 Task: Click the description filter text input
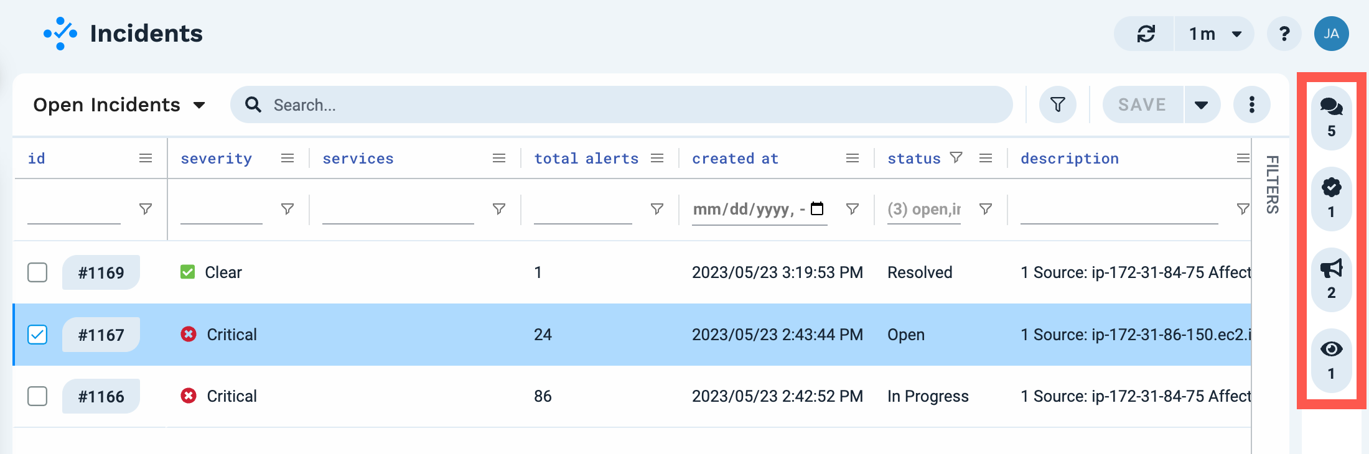1119,210
